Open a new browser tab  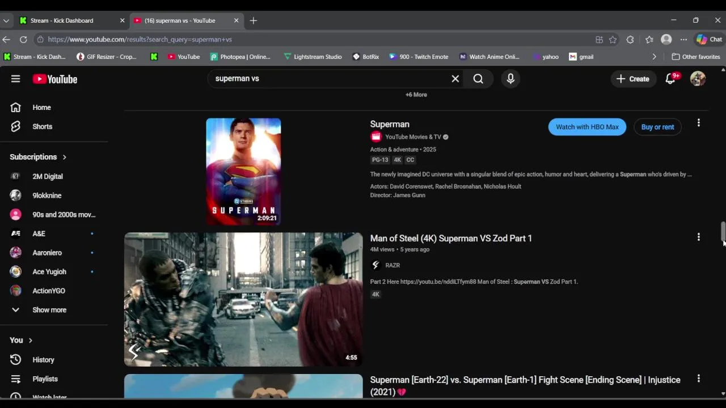point(254,20)
